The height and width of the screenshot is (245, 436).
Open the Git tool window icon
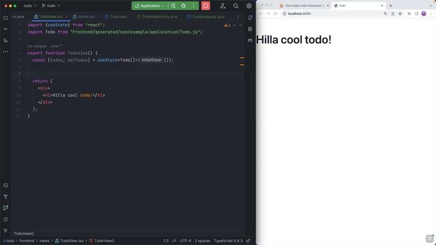pyautogui.click(x=5, y=231)
